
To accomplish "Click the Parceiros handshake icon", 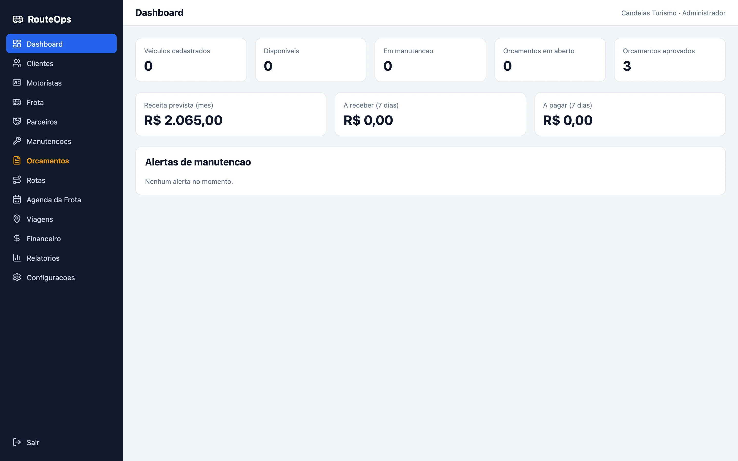I will click(17, 122).
